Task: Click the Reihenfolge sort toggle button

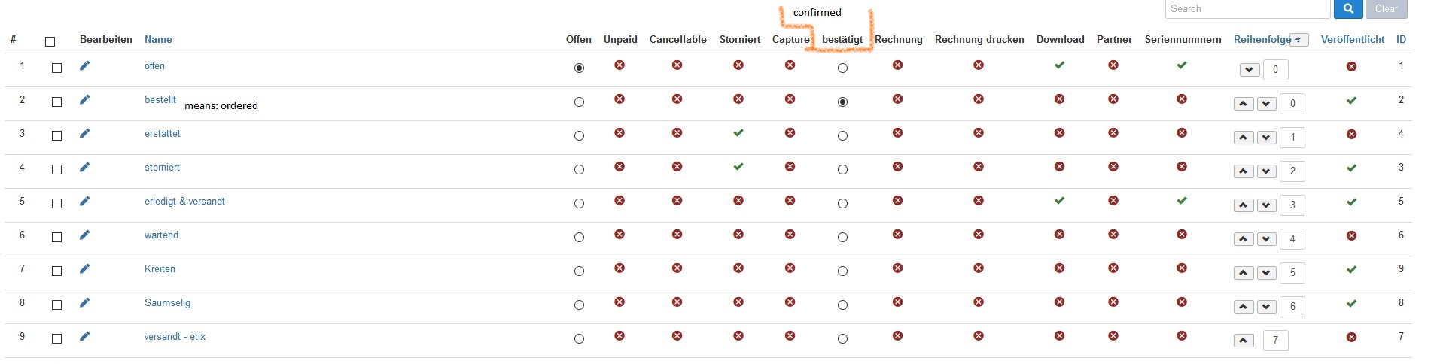Action: [x=1299, y=40]
